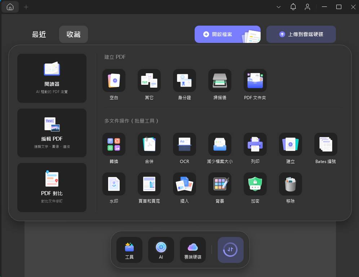Choose the 減少檔案大小 compress tool
This screenshot has height=277, width=359.
tap(220, 145)
